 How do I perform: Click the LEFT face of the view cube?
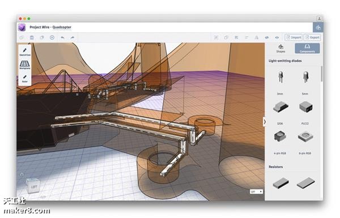[33, 187]
